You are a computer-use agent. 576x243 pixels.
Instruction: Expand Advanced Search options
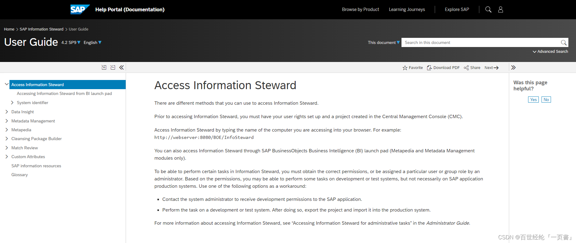(550, 52)
